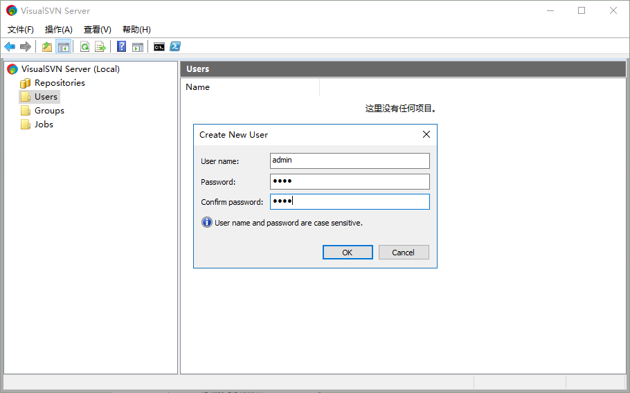Open the 操作(A) menu

[59, 30]
